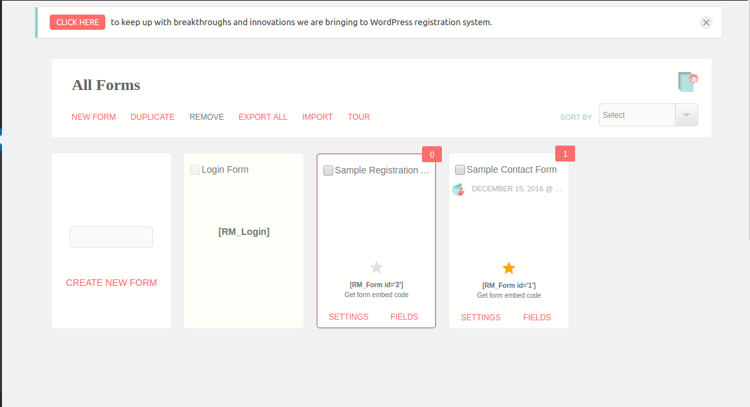Unstar the Sample Contact Form
This screenshot has height=407, width=750.
[508, 267]
